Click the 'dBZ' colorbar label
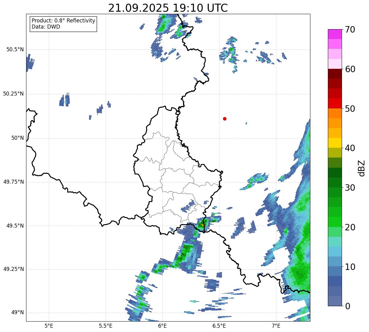The height and width of the screenshot is (332, 369). pyautogui.click(x=362, y=168)
